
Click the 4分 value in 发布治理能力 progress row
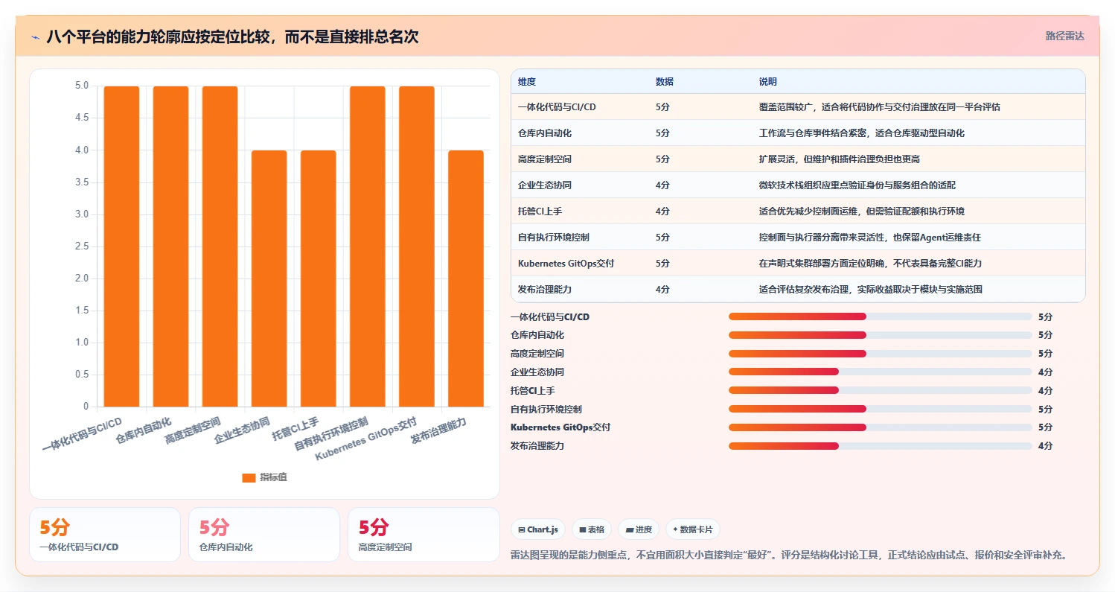click(1045, 446)
